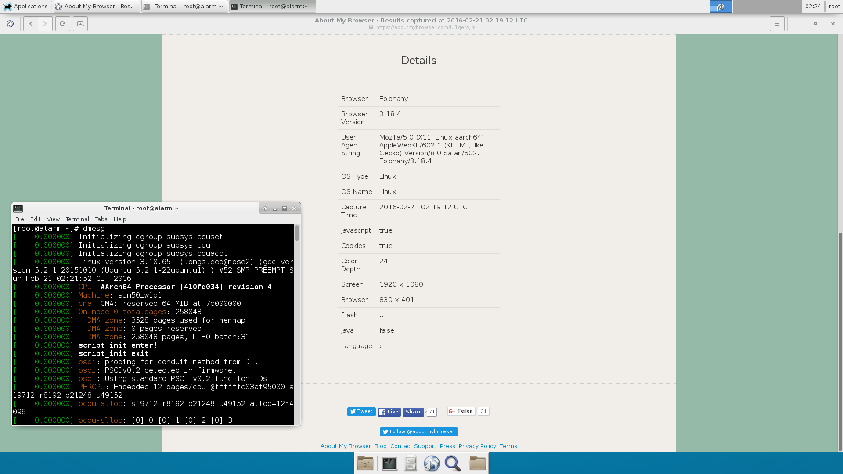Expand the address bar dropdown arrow

pyautogui.click(x=474, y=28)
